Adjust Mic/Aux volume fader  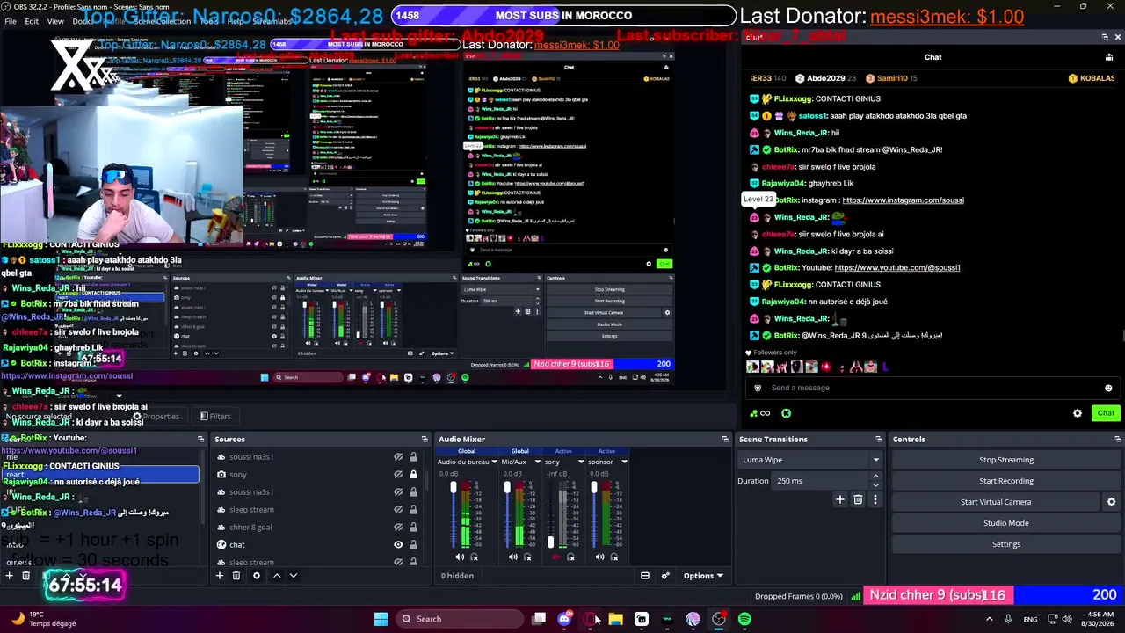507,488
